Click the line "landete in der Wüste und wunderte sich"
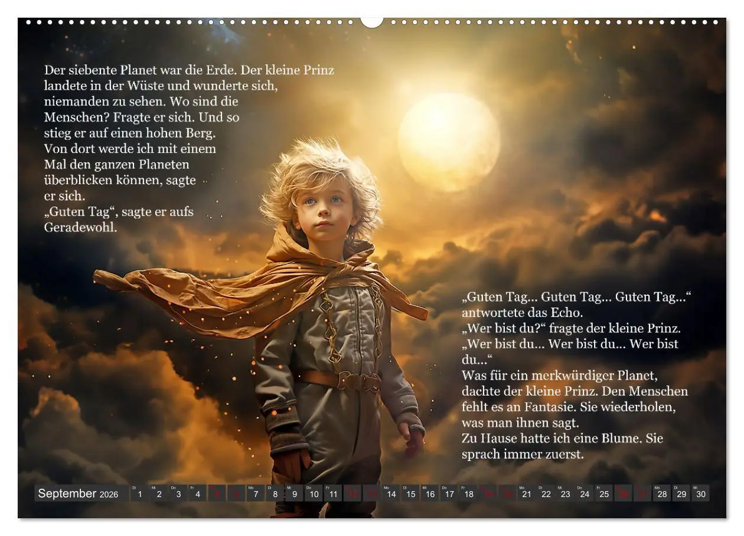This screenshot has height=536, width=744. point(161,86)
